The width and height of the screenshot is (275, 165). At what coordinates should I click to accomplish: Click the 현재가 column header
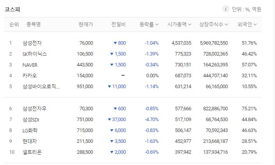click(86, 24)
